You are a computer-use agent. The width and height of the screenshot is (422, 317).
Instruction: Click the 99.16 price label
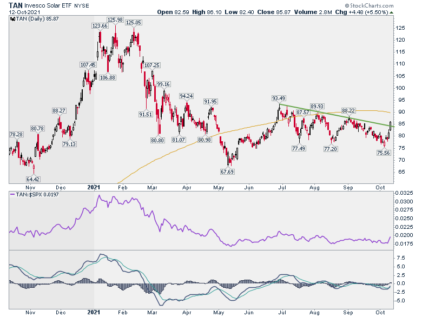[x=163, y=84]
